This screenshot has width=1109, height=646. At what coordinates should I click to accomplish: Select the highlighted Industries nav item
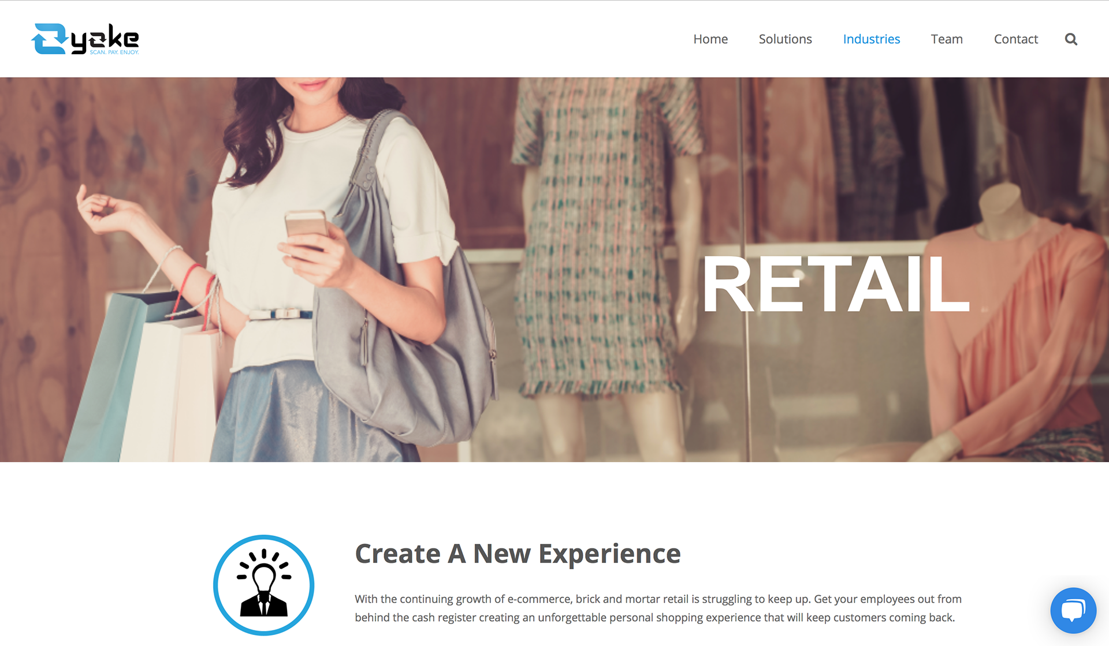pos(871,39)
